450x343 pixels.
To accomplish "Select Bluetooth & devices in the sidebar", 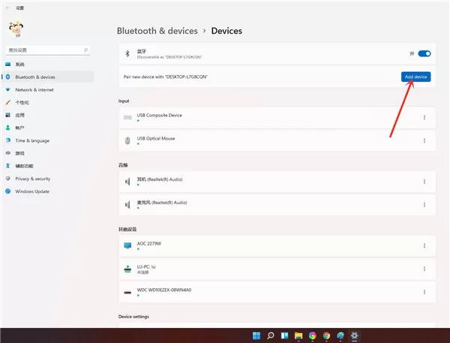I will click(48, 77).
